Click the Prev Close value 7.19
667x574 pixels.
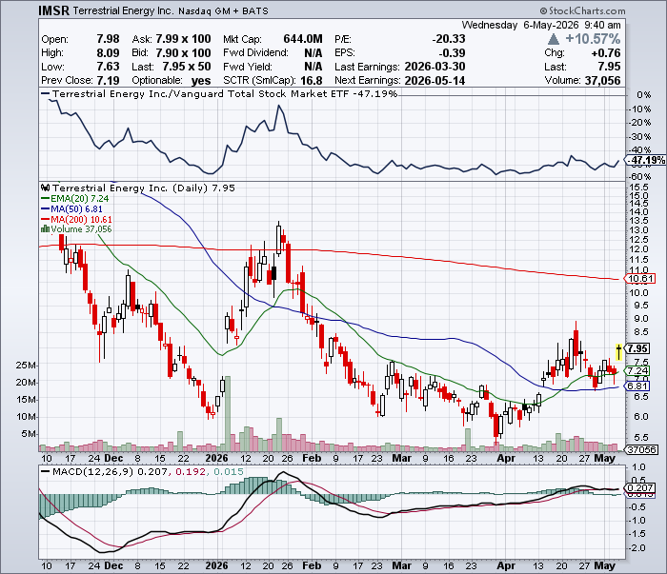(x=108, y=80)
